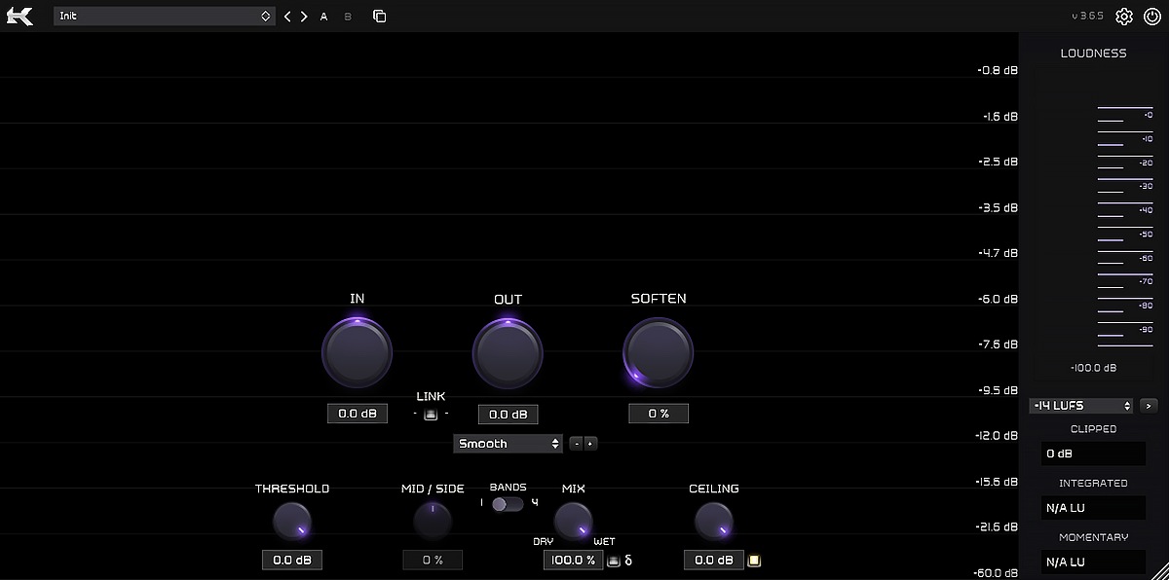Toggle the Link switch between In and Out
This screenshot has width=1169, height=580.
pos(431,415)
